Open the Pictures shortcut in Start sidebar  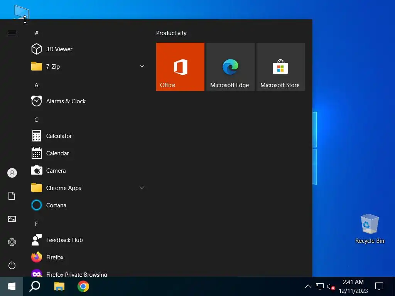coord(12,219)
